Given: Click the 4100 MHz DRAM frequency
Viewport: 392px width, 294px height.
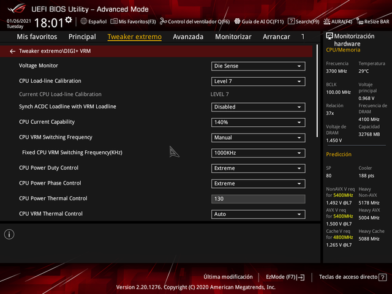Looking at the screenshot, I should 369,119.
